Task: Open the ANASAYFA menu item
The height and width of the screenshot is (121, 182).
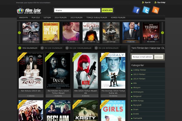Action: click(23, 18)
